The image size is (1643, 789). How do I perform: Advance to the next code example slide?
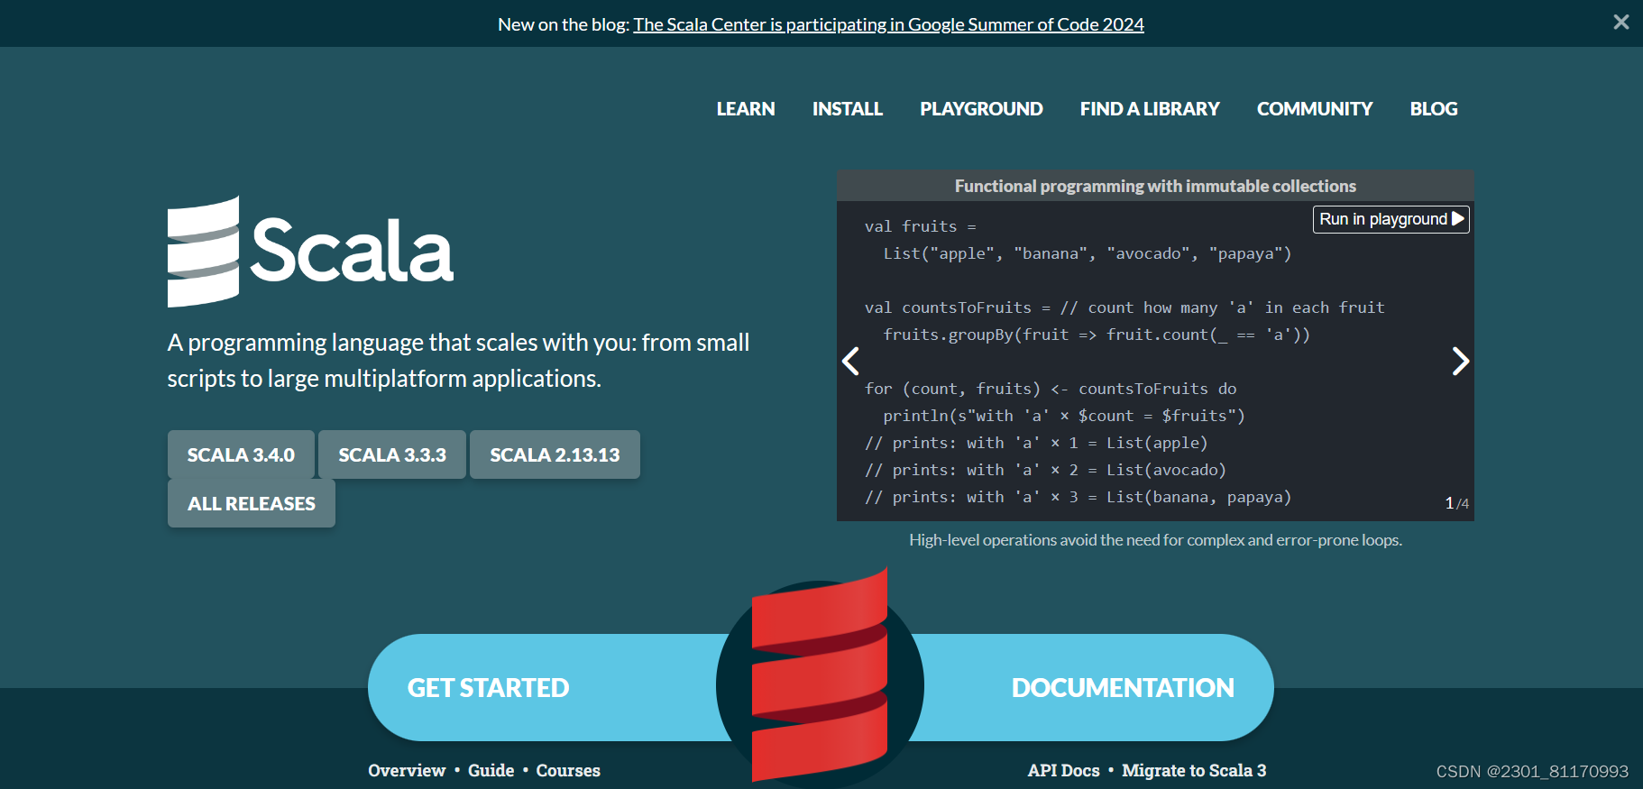point(1461,361)
